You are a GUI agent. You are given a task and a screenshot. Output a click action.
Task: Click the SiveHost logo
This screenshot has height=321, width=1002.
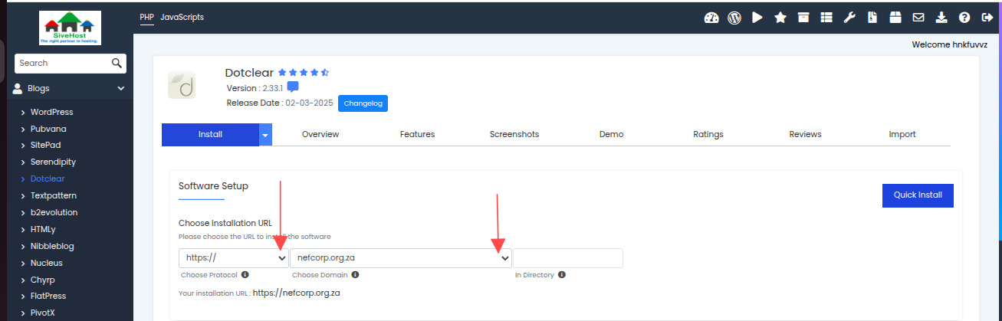71,27
